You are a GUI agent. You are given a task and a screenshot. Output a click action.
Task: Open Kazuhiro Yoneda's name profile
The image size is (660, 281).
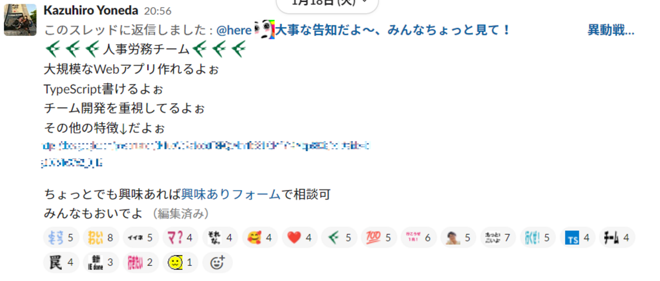coord(91,10)
